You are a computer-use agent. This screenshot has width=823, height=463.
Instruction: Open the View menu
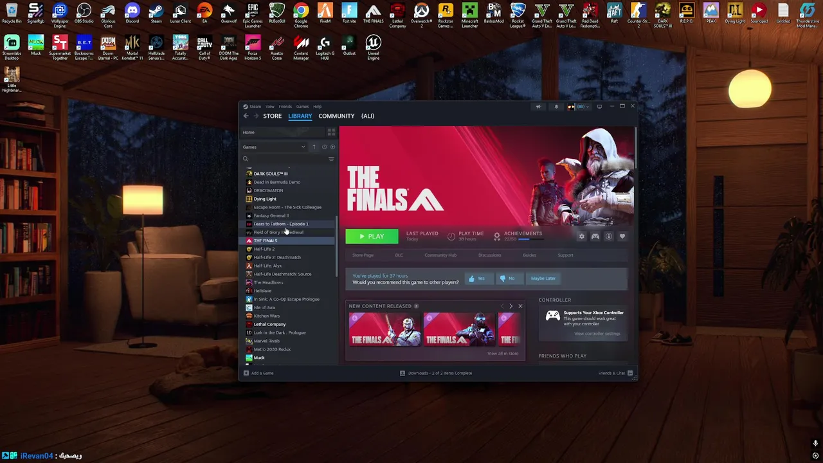(x=270, y=107)
